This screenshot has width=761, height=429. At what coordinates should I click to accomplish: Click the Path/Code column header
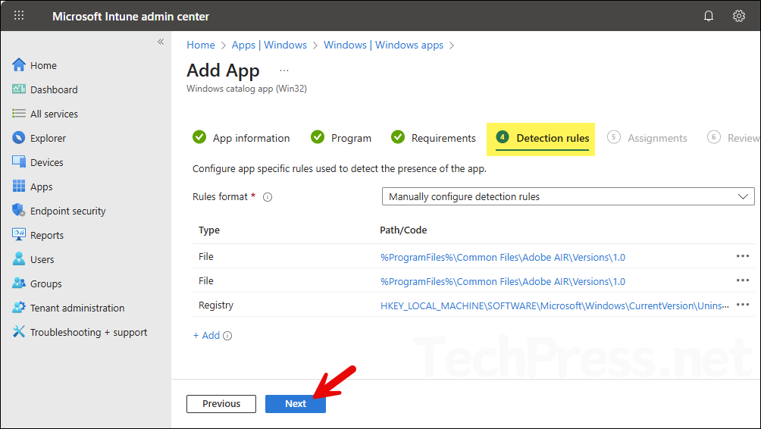tap(403, 230)
